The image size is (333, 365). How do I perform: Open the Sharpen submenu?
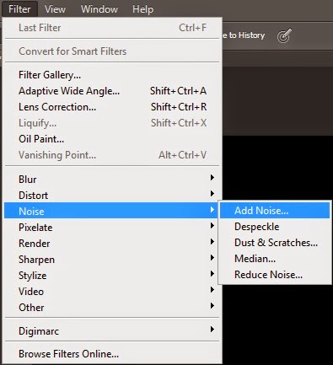(x=111, y=260)
